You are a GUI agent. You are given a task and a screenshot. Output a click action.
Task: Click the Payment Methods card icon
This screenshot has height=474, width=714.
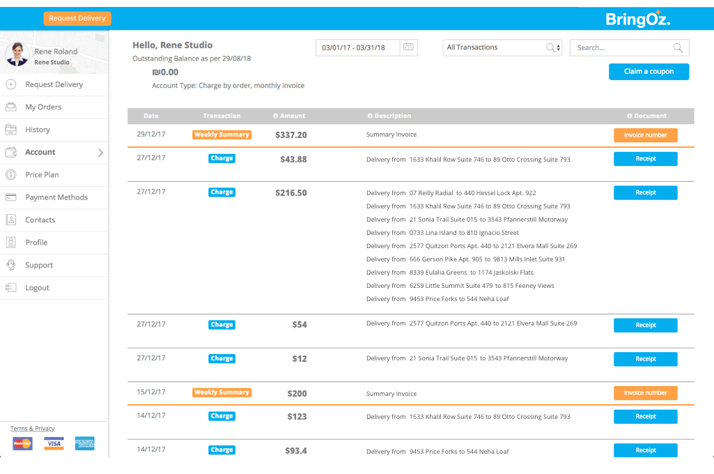pos(11,197)
